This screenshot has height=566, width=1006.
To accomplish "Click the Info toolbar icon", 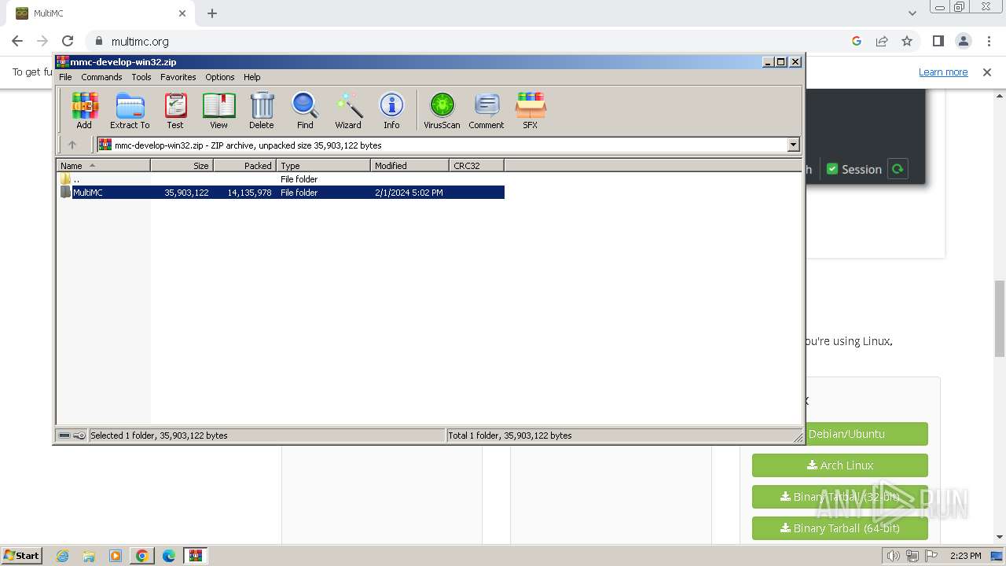I will point(391,110).
